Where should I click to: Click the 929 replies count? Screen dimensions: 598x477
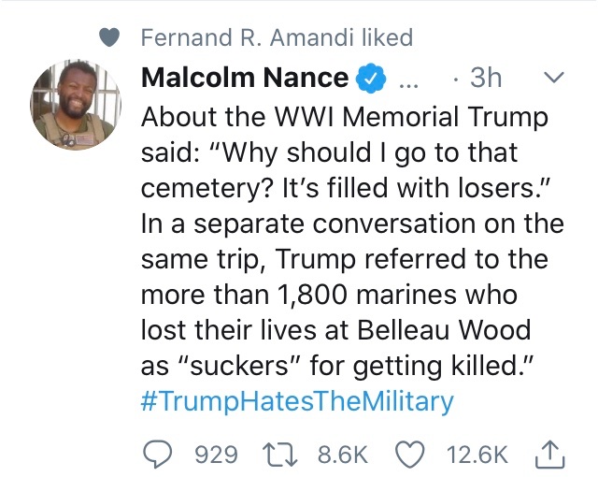tap(215, 455)
